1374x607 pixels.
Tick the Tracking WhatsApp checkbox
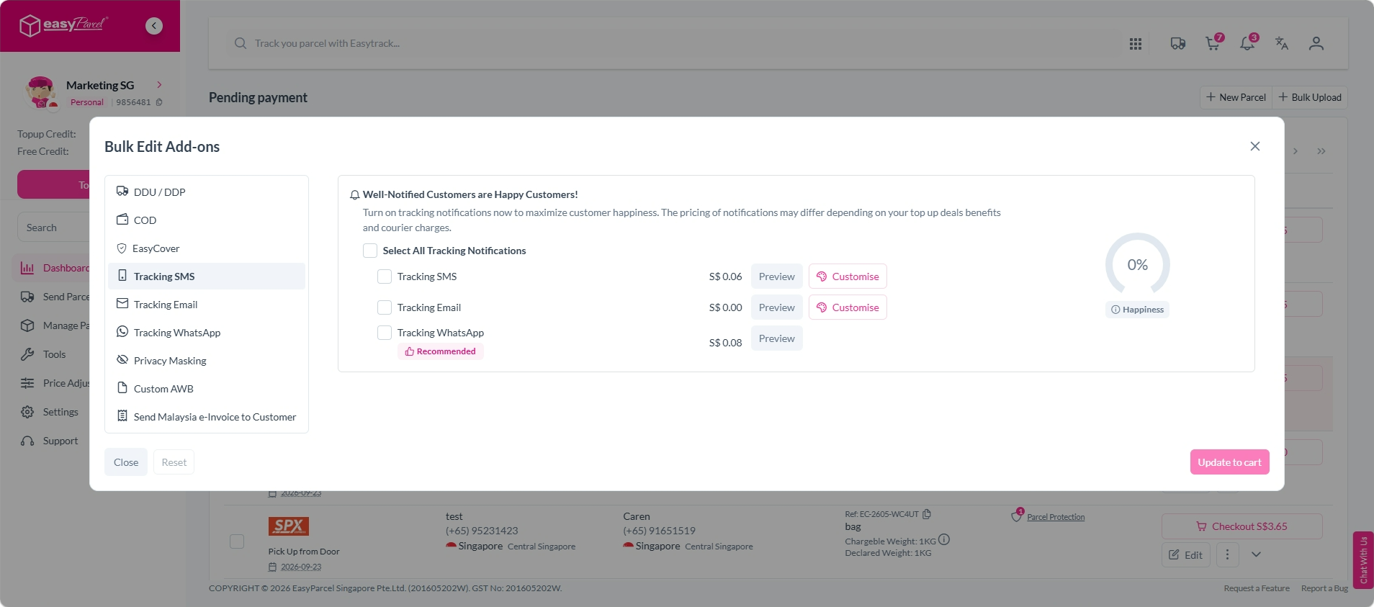[385, 333]
